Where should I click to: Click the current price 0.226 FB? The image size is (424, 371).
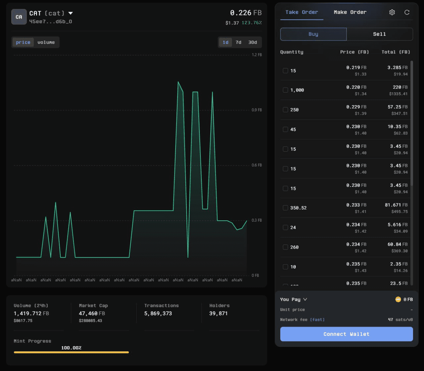[246, 13]
